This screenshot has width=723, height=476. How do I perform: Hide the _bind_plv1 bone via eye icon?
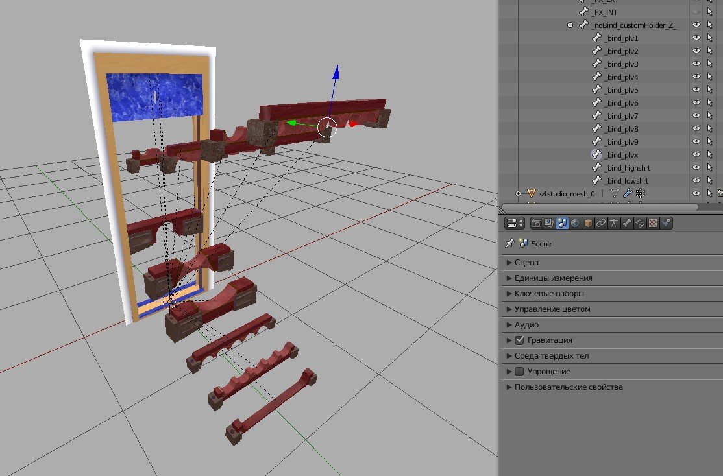696,38
